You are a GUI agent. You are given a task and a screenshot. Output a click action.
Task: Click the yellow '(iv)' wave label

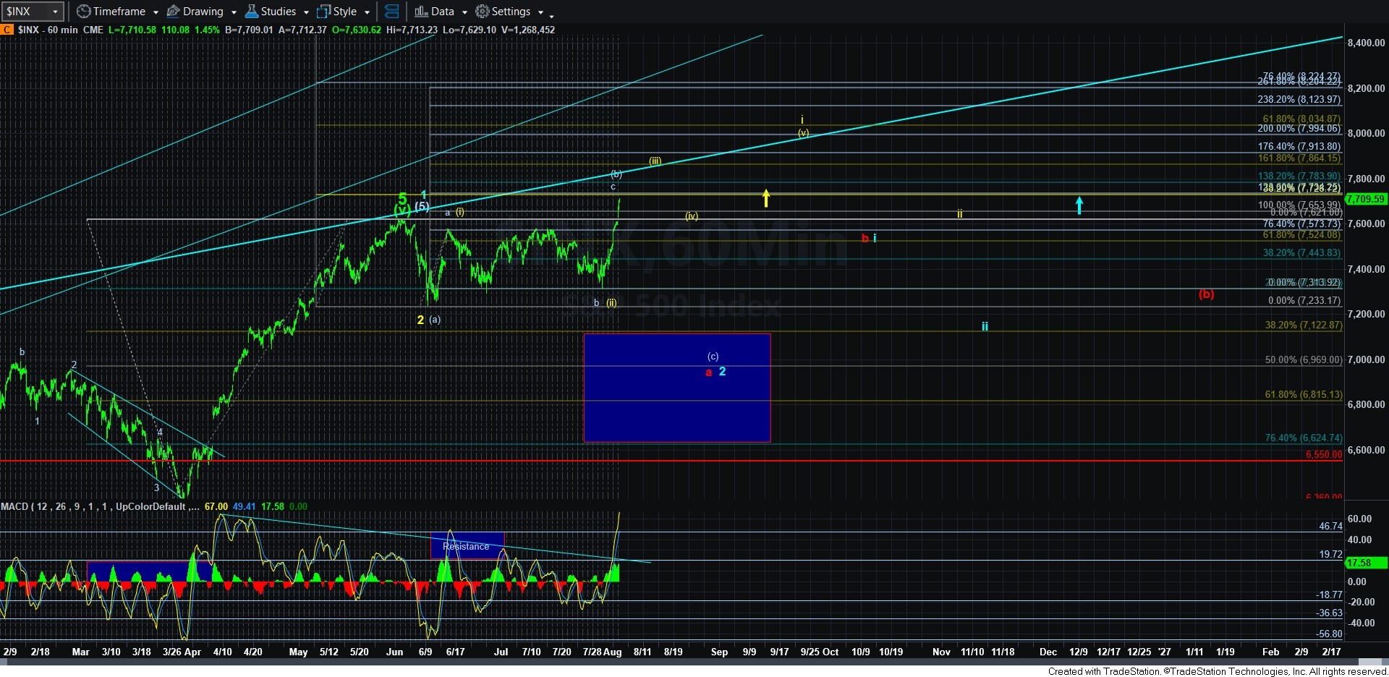(x=692, y=216)
